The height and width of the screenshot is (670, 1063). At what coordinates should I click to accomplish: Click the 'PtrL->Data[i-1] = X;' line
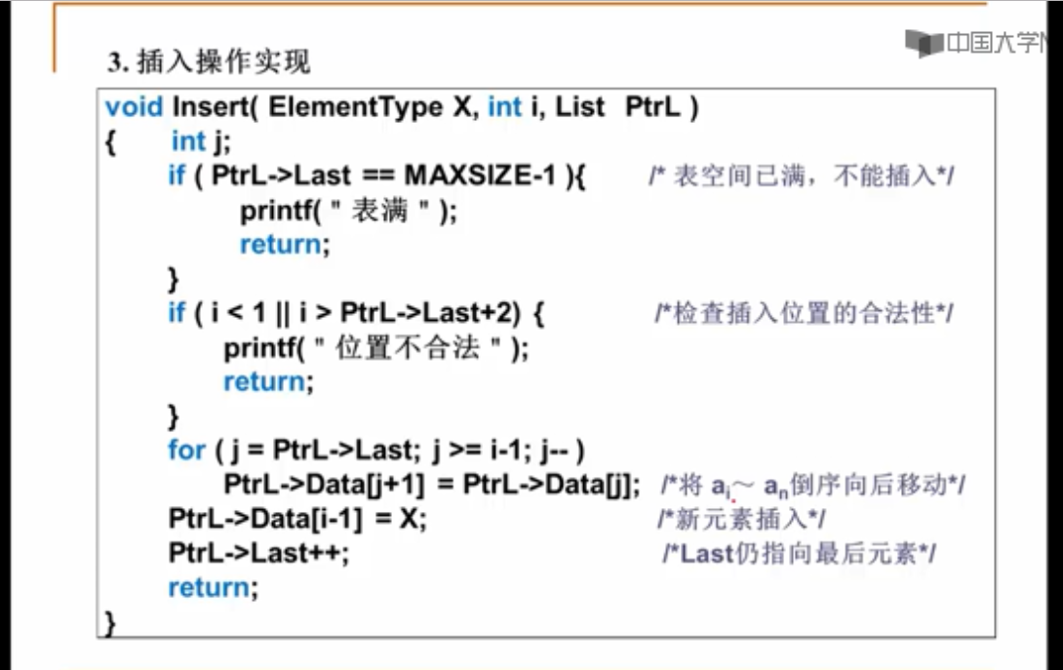(297, 519)
